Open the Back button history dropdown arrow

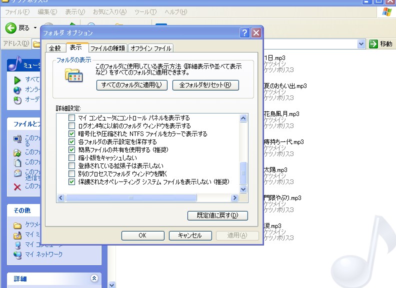[x=35, y=28]
